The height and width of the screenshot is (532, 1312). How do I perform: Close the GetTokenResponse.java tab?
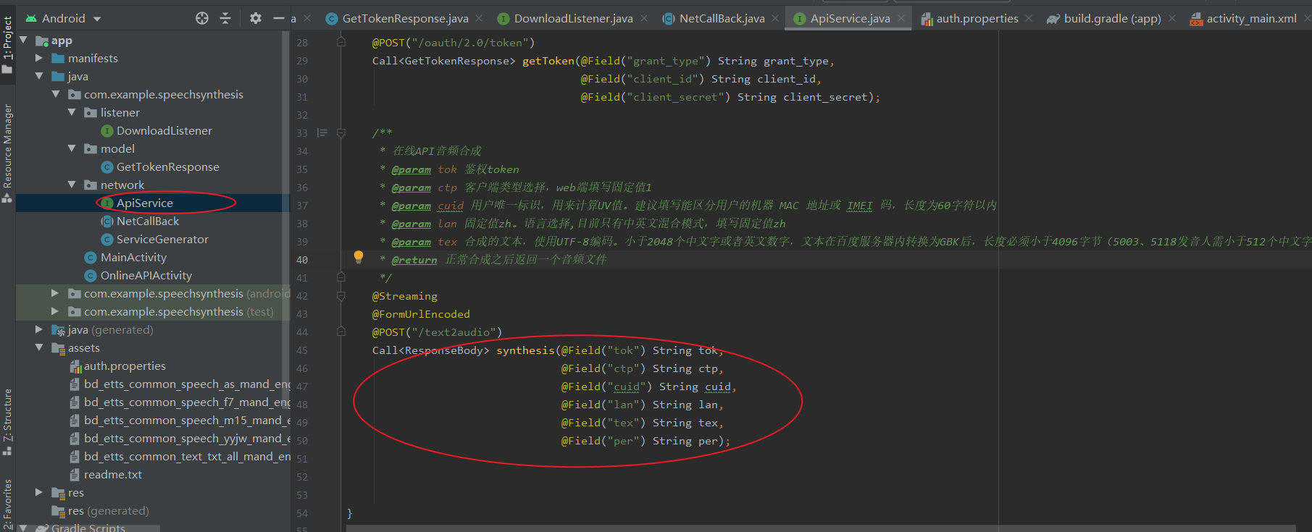[x=480, y=18]
